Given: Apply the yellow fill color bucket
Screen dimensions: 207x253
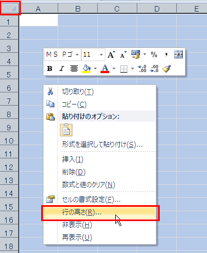Looking at the screenshot, I should (x=86, y=69).
